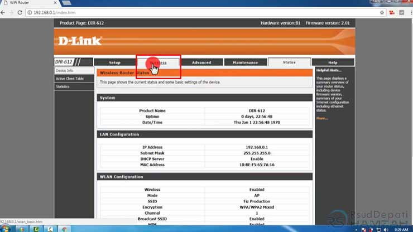Image resolution: width=413 pixels, height=232 pixels.
Task: Bookmark this page with the star icon
Action: tap(382, 12)
